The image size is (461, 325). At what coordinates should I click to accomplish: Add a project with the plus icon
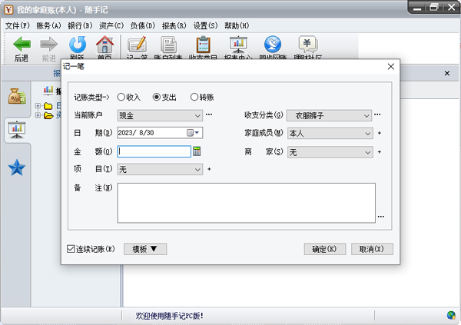click(x=209, y=169)
